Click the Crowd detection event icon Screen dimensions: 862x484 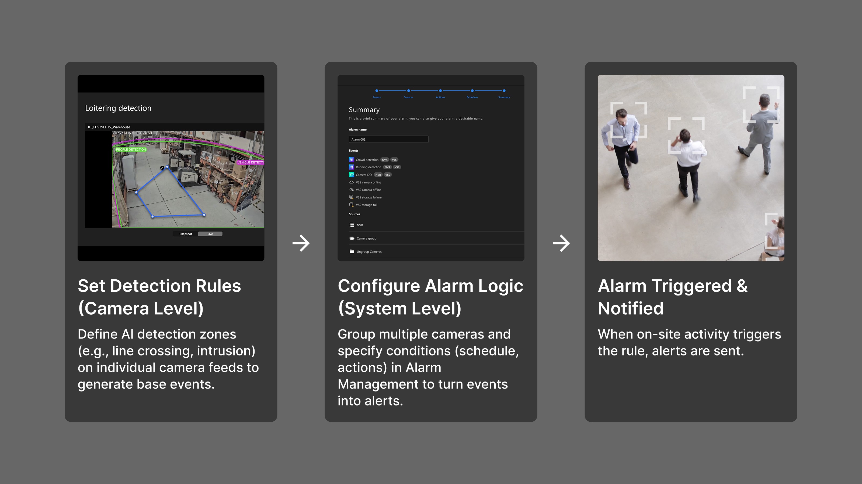pyautogui.click(x=351, y=160)
